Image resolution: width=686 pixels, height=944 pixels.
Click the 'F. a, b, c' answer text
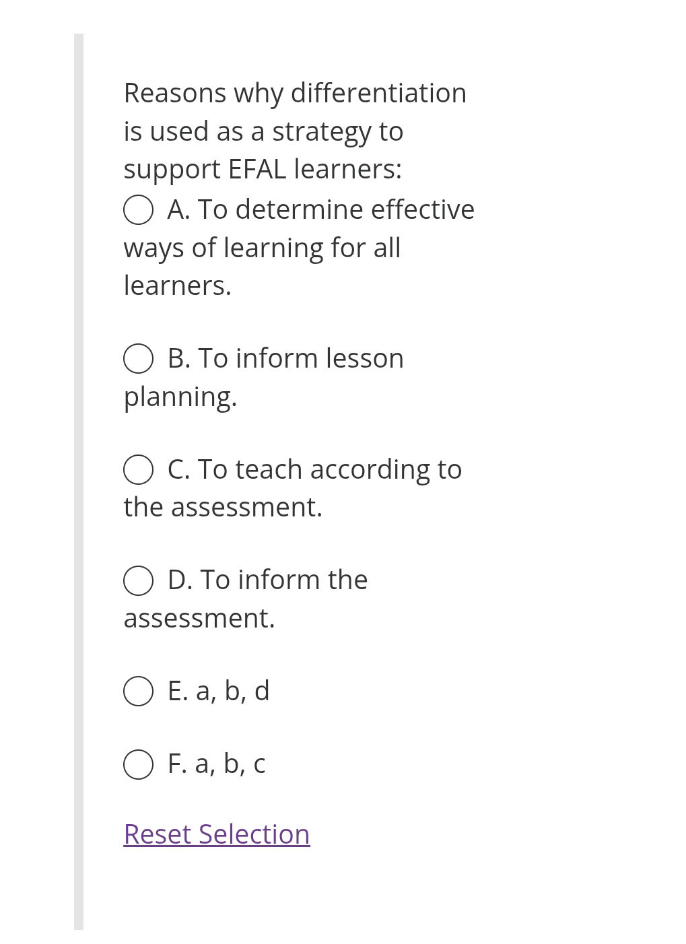coord(217,764)
